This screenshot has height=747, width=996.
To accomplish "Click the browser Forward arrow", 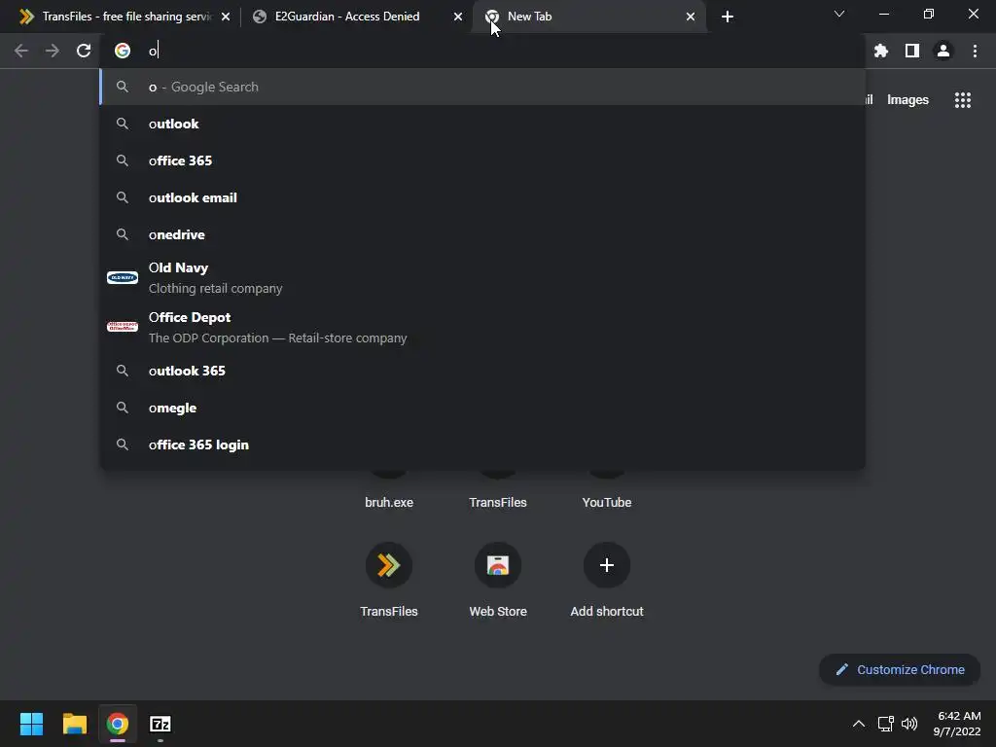I will [53, 51].
